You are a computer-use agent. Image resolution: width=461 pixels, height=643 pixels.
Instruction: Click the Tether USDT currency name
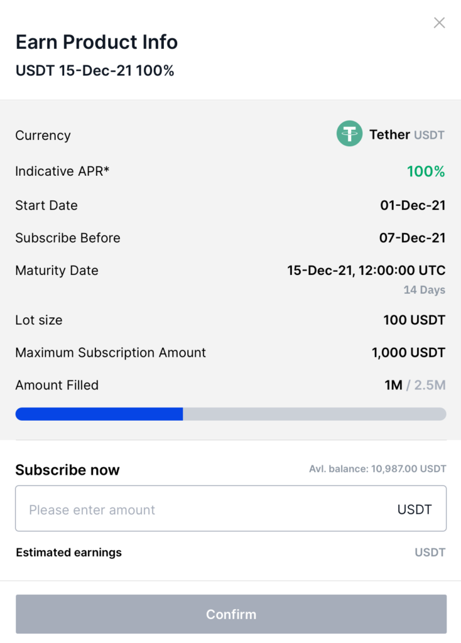(406, 134)
